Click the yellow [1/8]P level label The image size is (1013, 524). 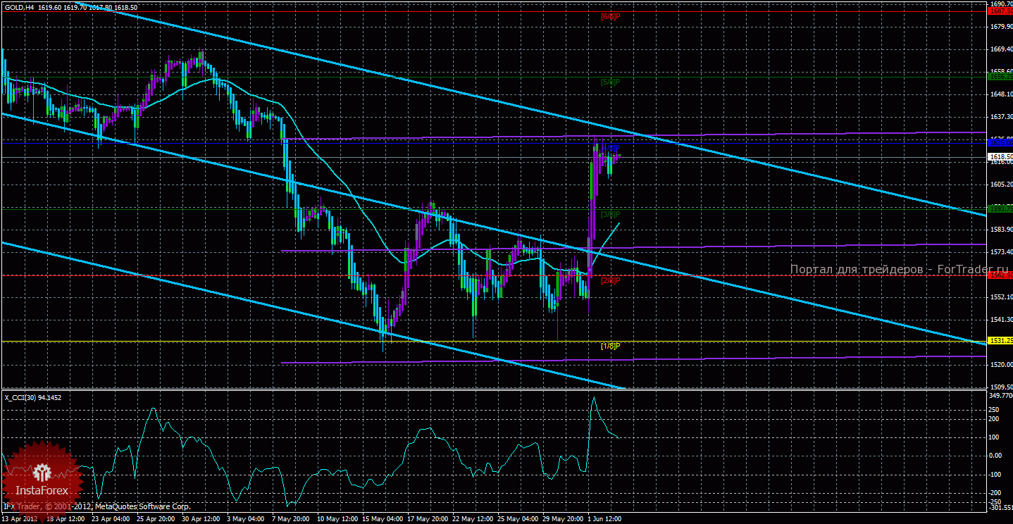tap(610, 346)
